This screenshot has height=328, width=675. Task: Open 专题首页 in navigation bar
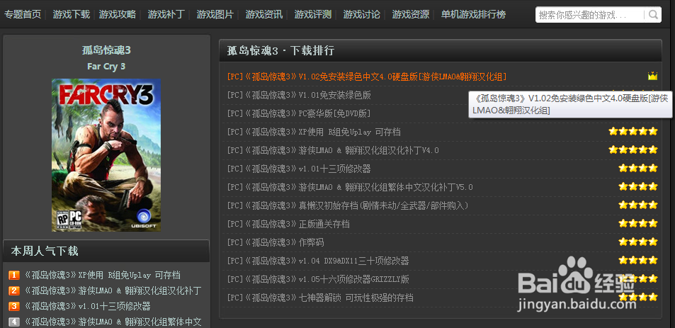[x=23, y=15]
